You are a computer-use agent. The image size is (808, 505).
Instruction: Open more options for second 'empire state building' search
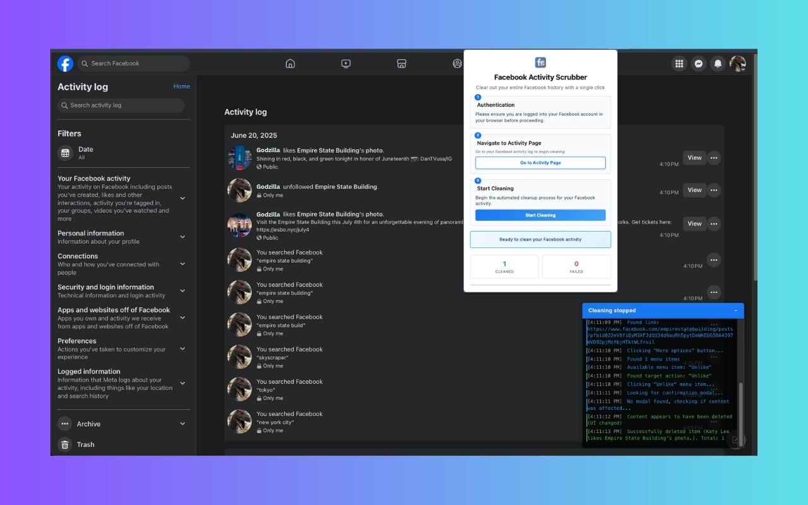pos(714,292)
